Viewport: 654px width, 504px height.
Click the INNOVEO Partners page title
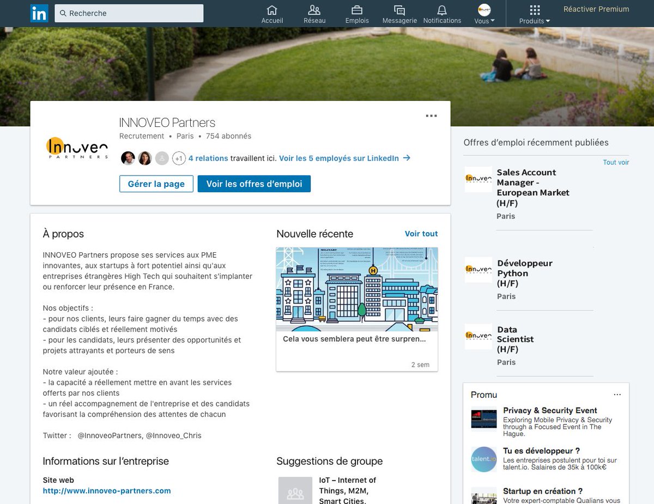click(167, 123)
